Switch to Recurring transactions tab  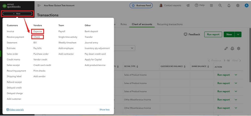[170, 24]
